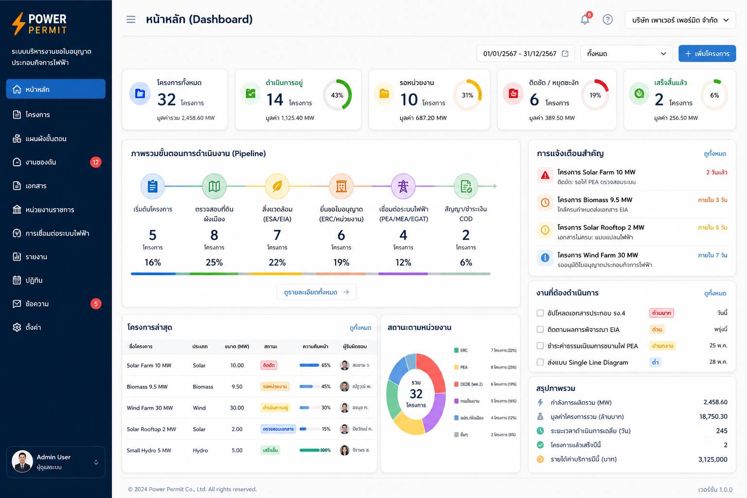Image resolution: width=747 pixels, height=498 pixels.
Task: Open เอกสาร in sidebar
Action: (x=55, y=186)
